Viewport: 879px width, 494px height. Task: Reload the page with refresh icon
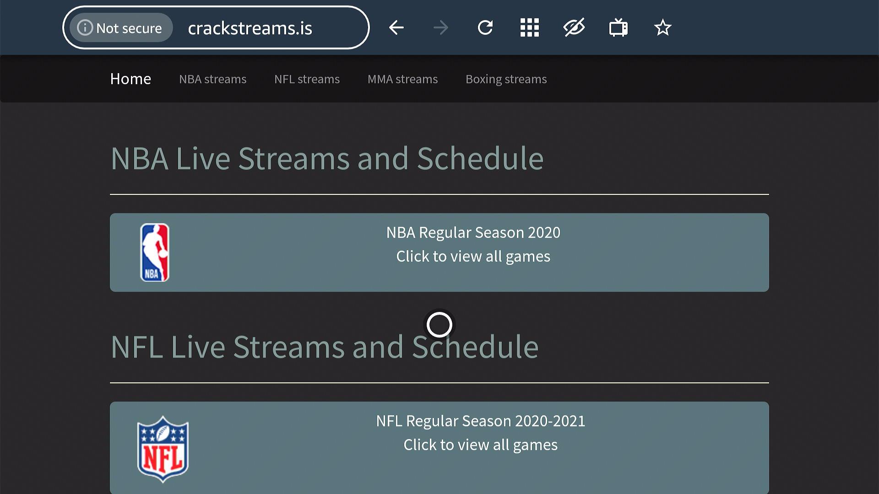[x=485, y=28]
